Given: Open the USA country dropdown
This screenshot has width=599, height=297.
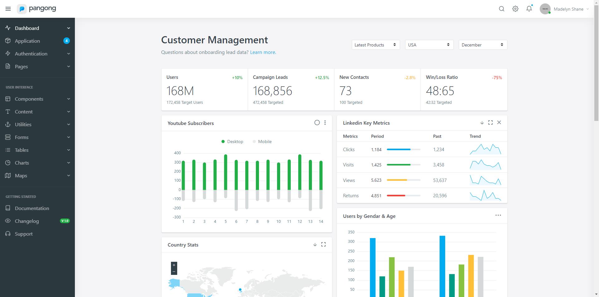Looking at the screenshot, I should (429, 45).
